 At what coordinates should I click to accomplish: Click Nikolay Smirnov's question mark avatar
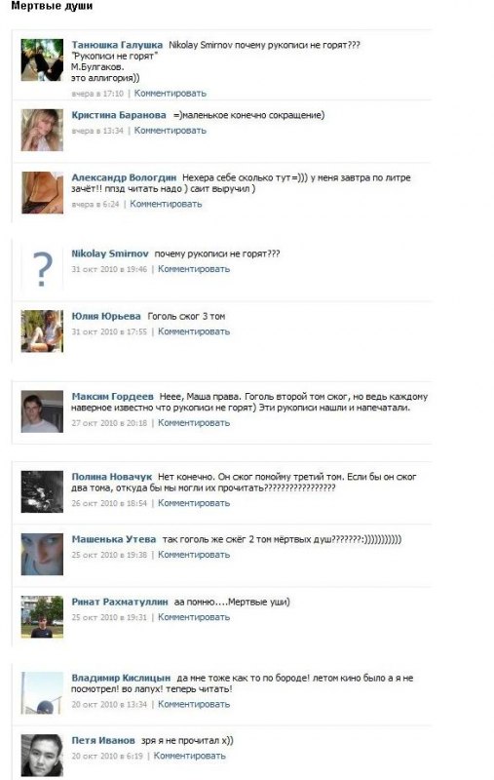(x=42, y=269)
